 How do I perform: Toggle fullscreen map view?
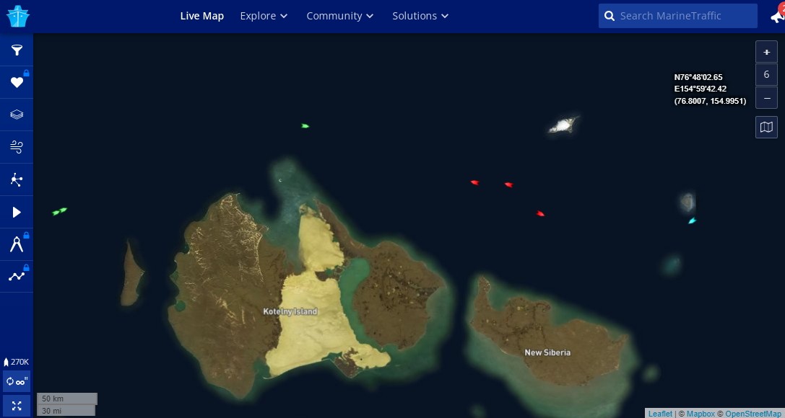pos(17,405)
